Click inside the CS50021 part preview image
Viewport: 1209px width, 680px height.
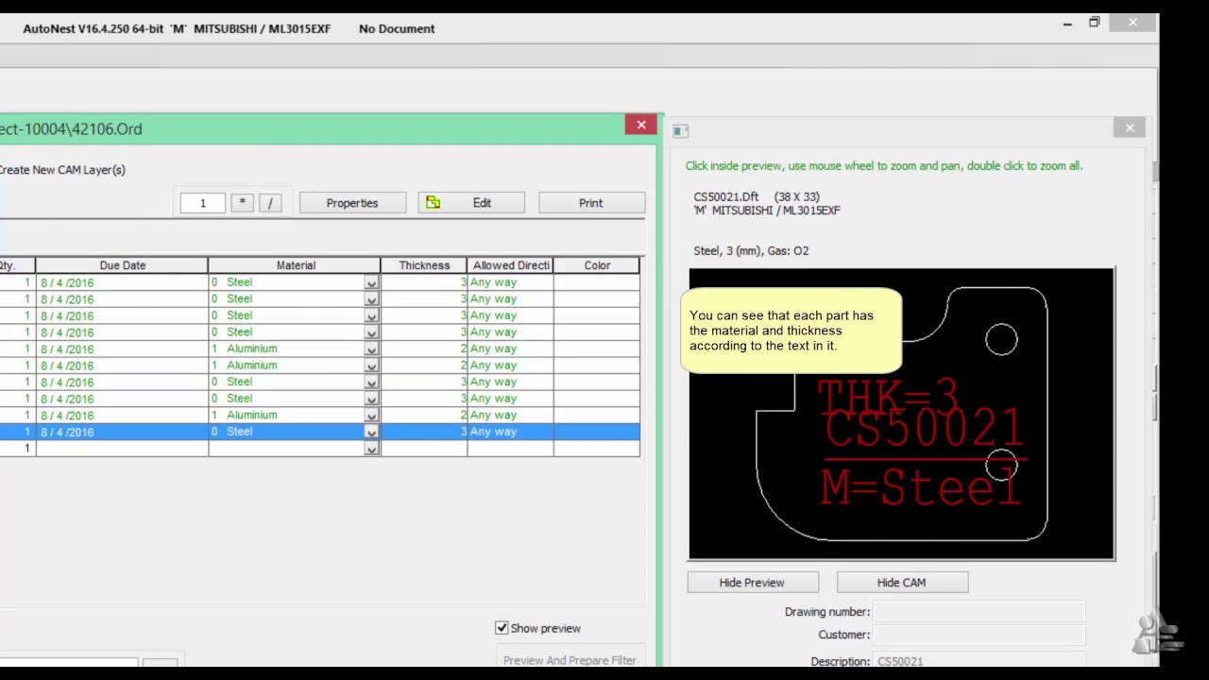[x=901, y=414]
